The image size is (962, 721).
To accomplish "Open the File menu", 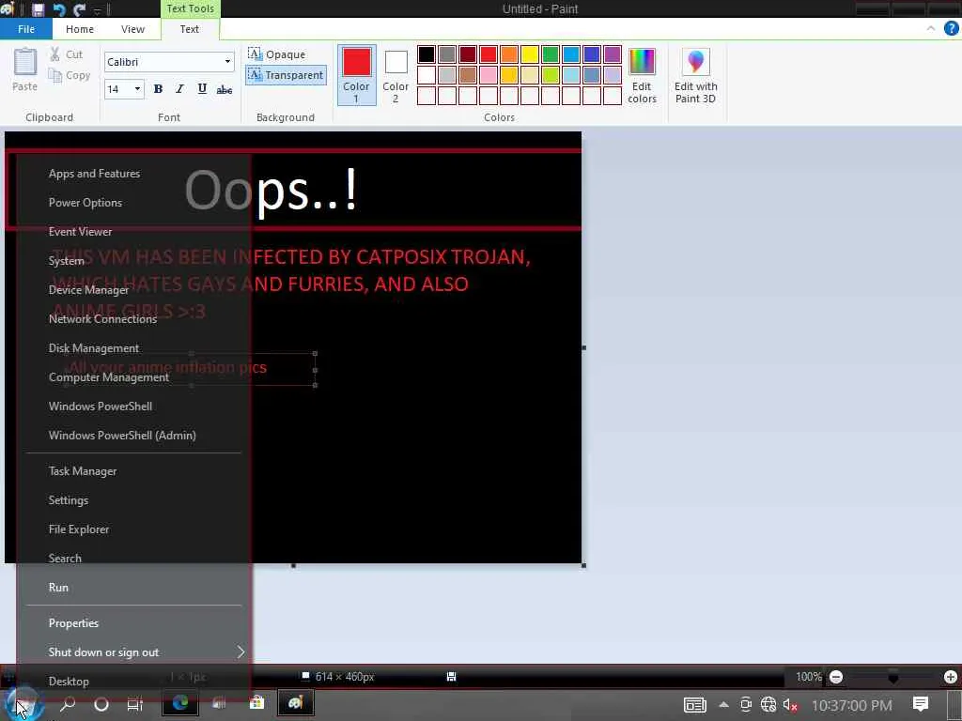I will click(x=26, y=29).
